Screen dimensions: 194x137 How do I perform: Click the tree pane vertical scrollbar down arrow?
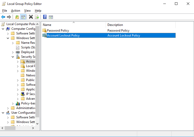point(37,123)
